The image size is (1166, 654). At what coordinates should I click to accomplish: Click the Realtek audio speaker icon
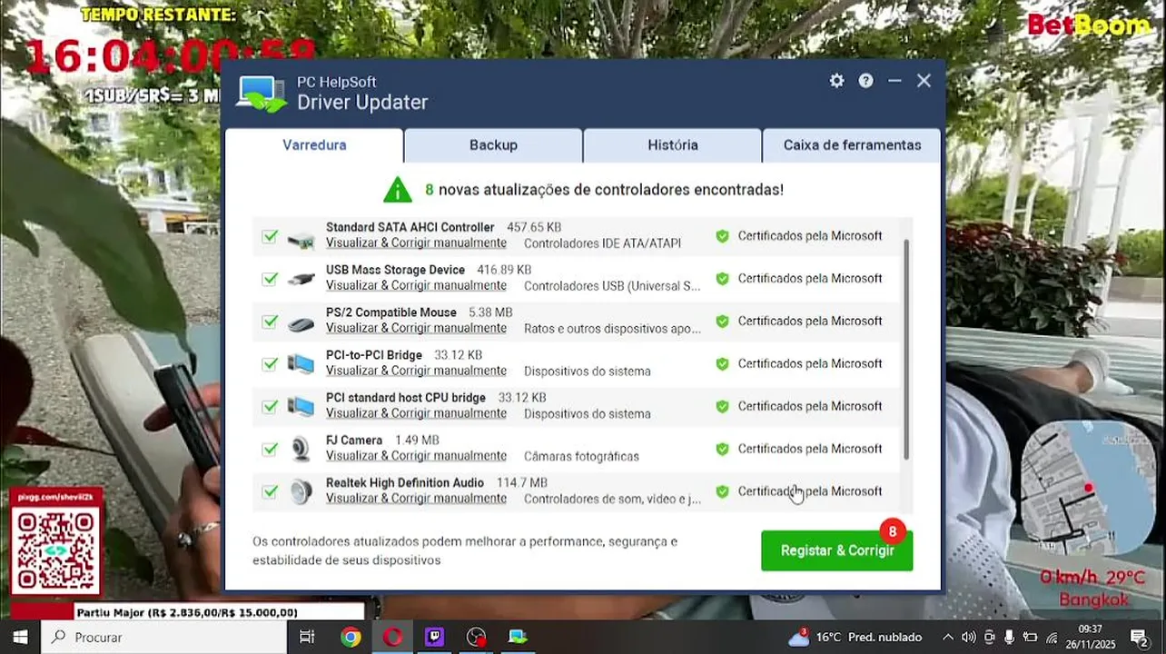click(301, 492)
